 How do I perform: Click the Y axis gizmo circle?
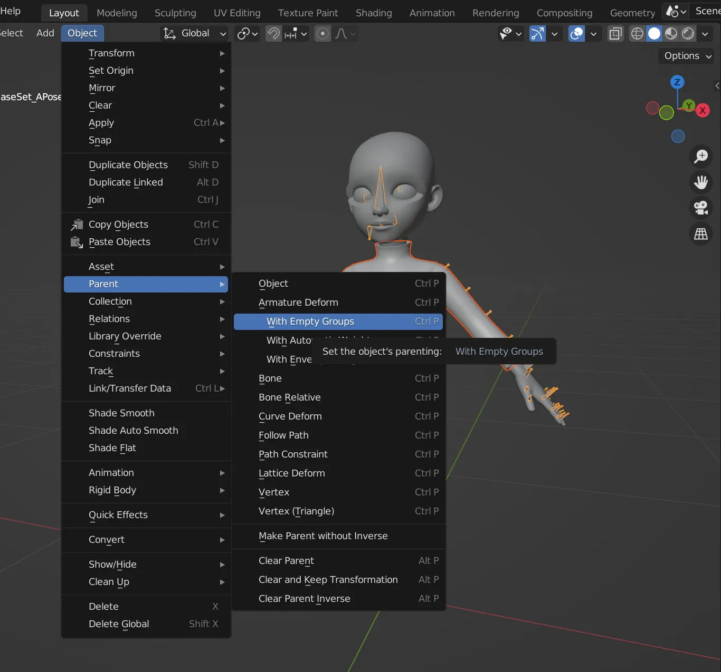689,105
